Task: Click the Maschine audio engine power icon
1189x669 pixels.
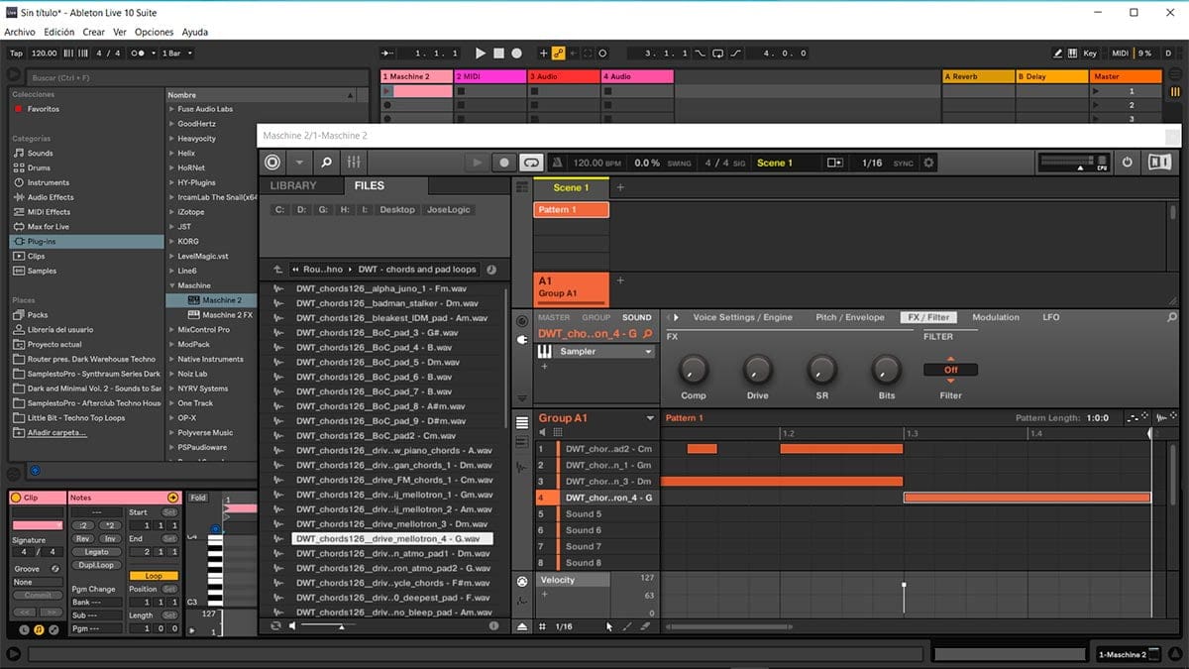Action: tap(1128, 163)
